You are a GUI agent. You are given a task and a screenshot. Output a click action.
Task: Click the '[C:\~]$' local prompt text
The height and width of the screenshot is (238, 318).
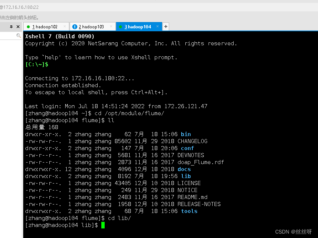(37, 64)
